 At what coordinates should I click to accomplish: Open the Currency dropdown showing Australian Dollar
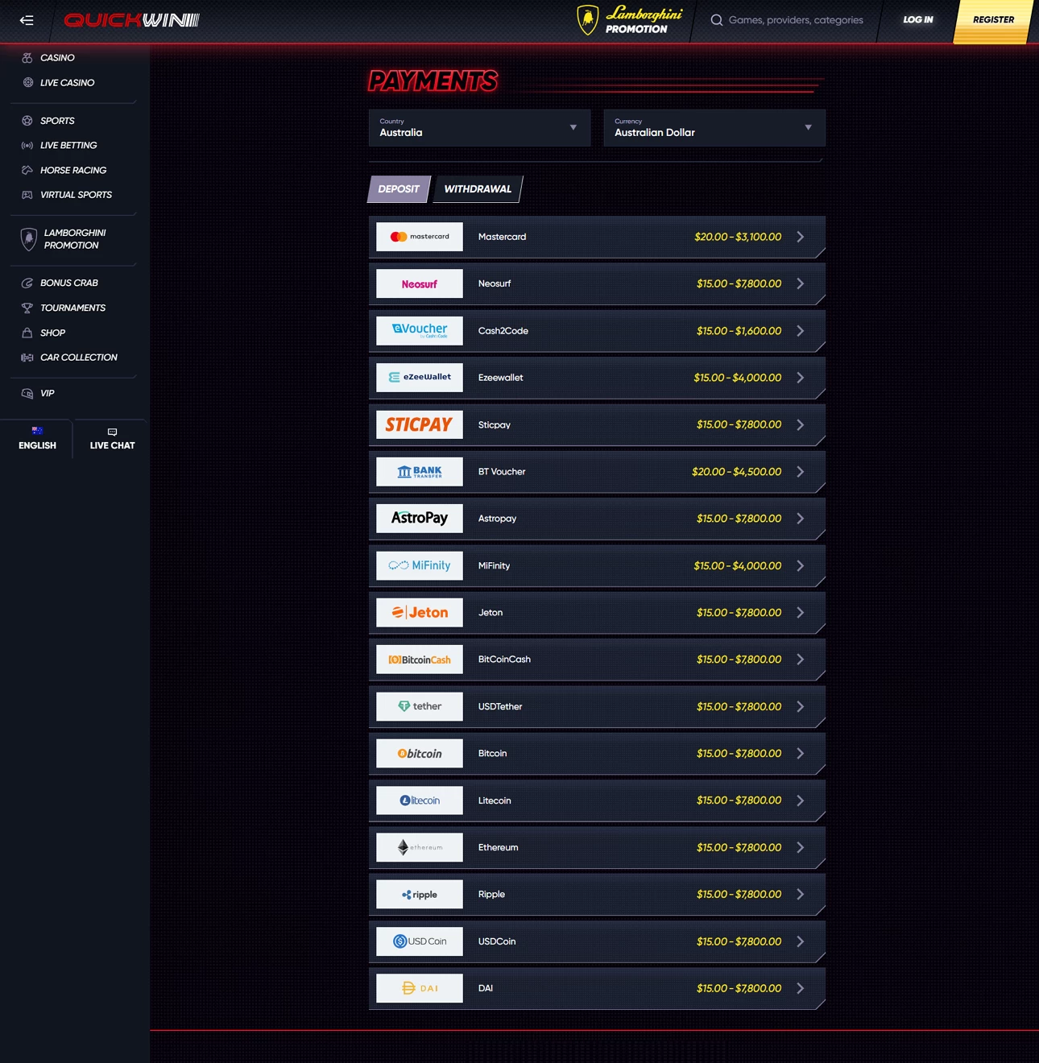coord(714,128)
